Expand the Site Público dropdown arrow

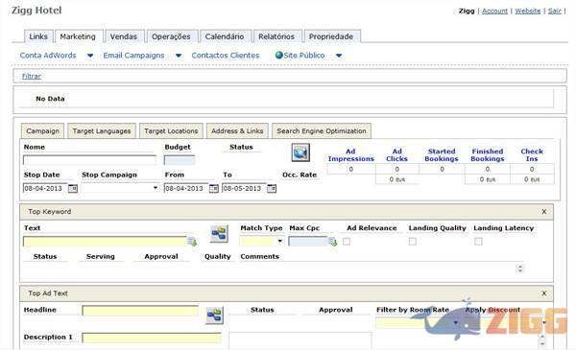tap(339, 56)
